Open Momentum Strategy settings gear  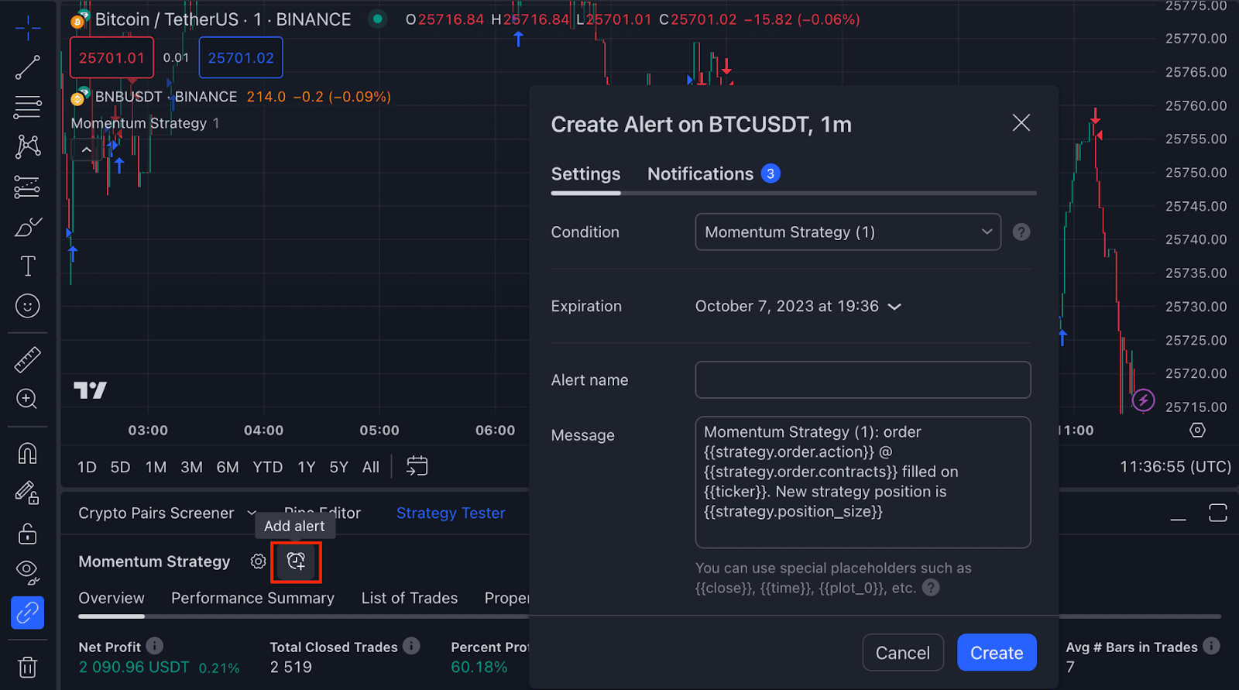coord(258,561)
